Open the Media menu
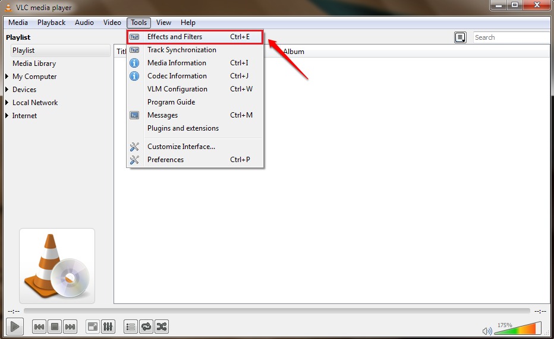554x339 pixels. click(x=18, y=23)
